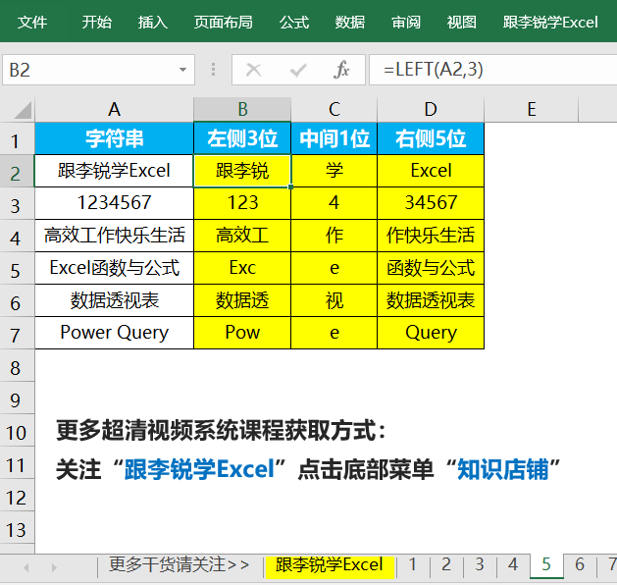This screenshot has width=617, height=585.
Task: Select column C header
Action: [x=334, y=109]
